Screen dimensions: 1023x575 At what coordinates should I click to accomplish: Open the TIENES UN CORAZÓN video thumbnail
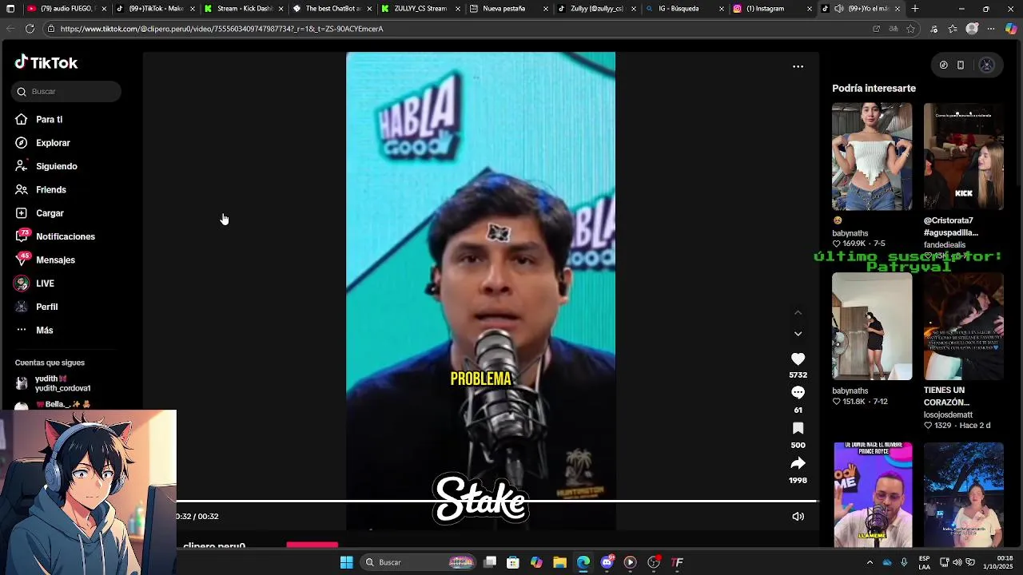click(963, 326)
